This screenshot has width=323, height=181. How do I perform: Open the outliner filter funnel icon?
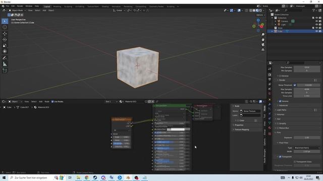click(x=313, y=10)
